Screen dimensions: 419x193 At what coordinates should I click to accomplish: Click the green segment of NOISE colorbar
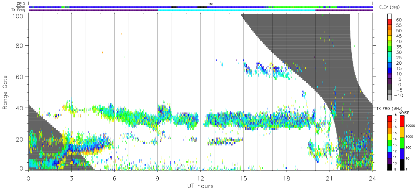402,143
